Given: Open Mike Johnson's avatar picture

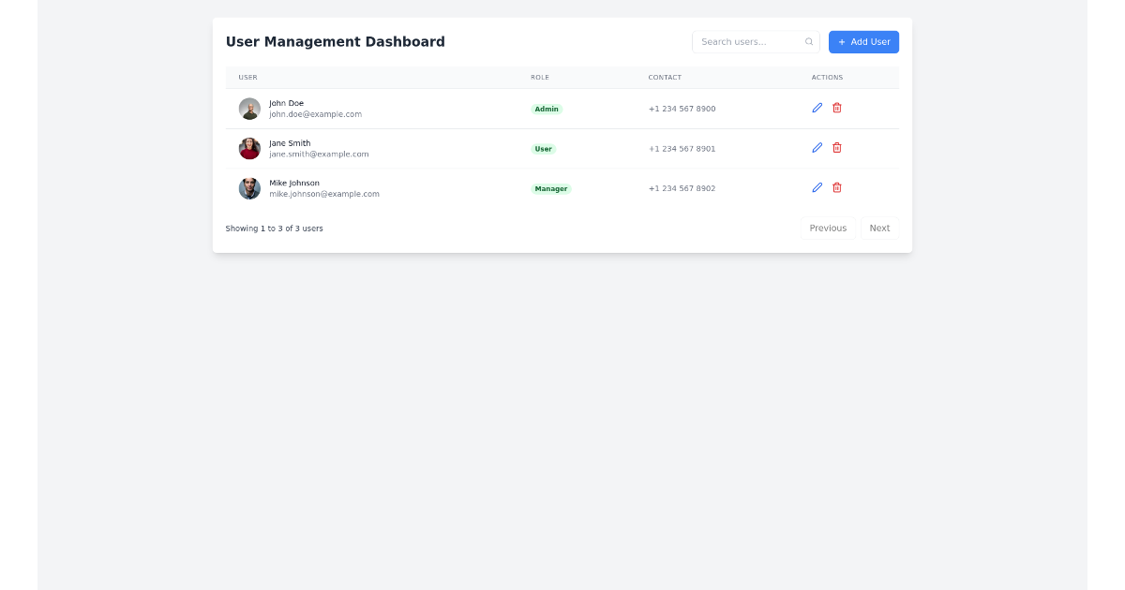Looking at the screenshot, I should tap(249, 188).
